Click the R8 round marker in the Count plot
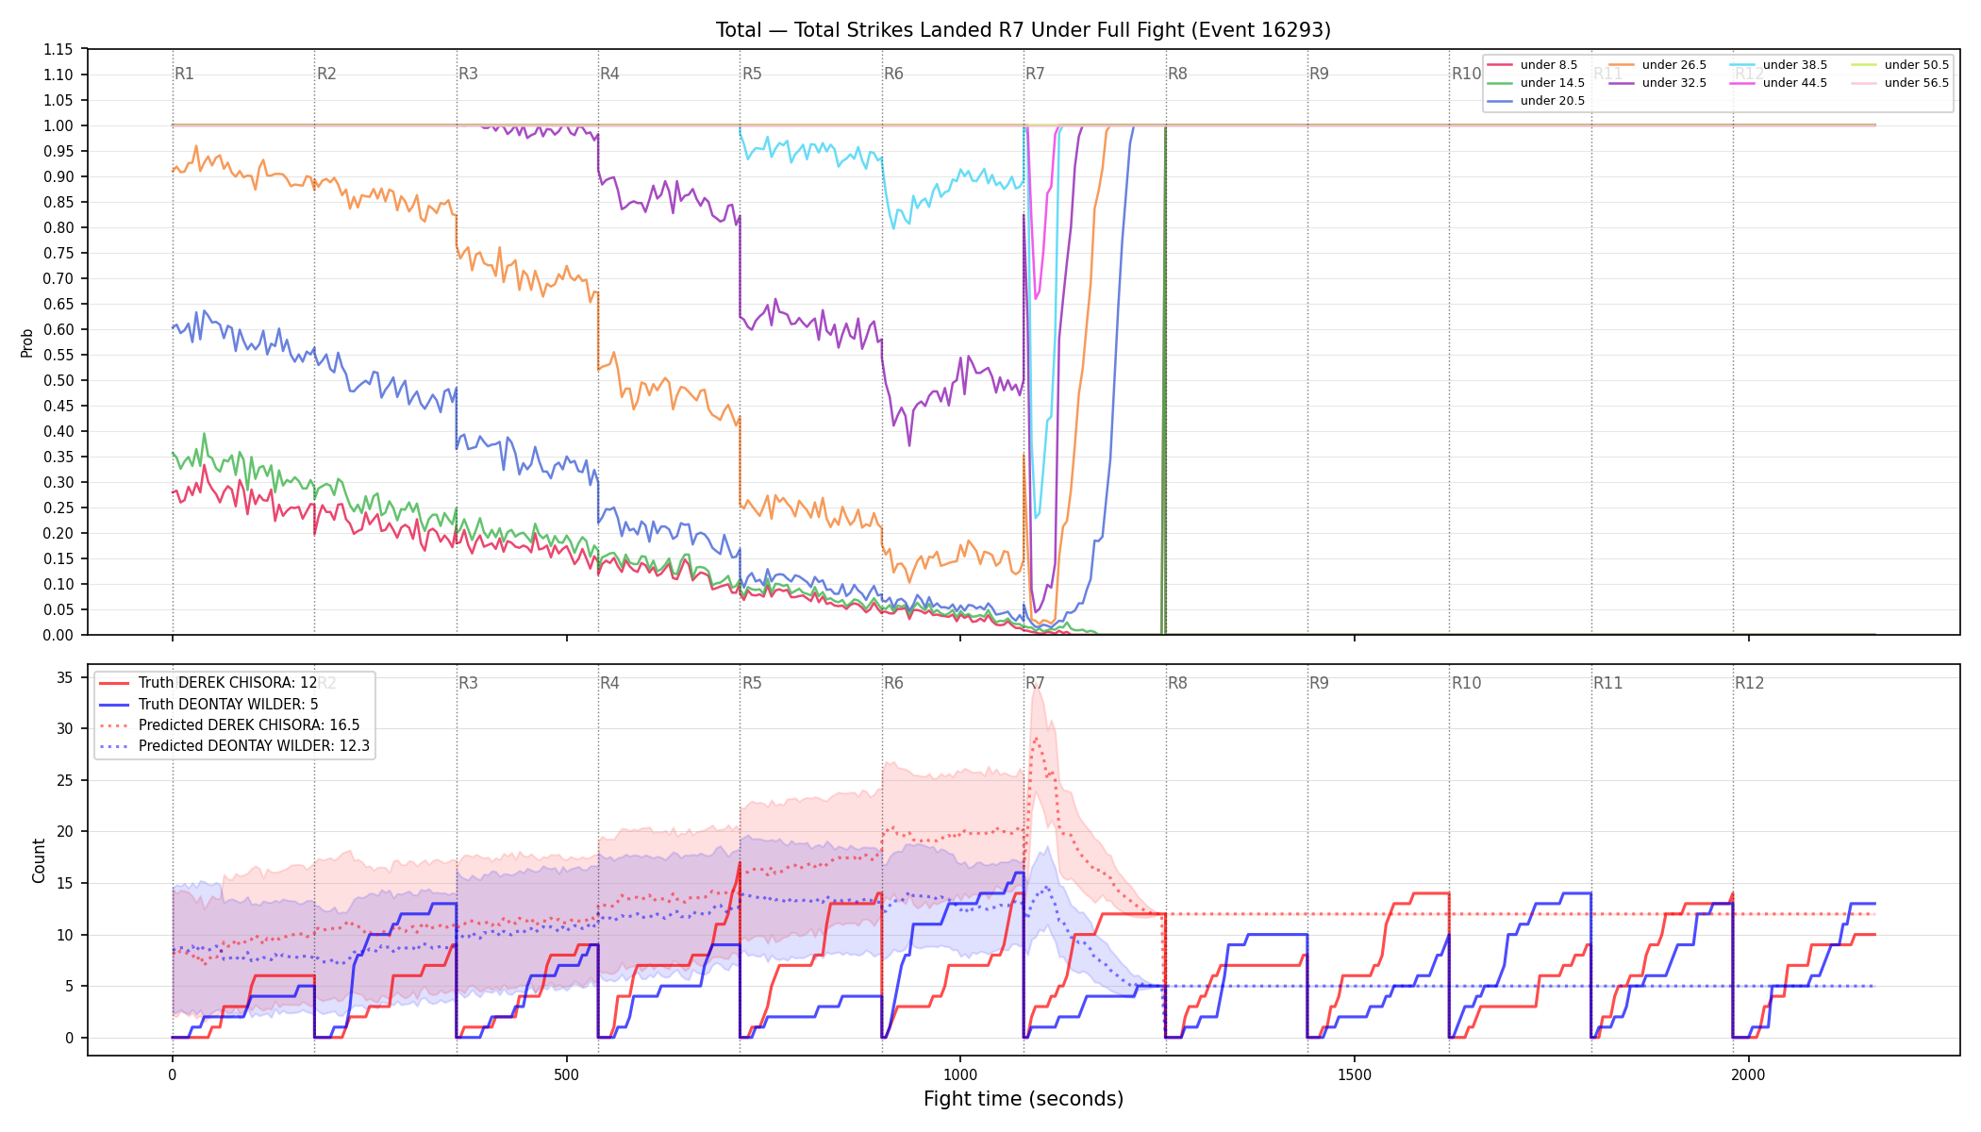Viewport: 1981px width, 1132px height. point(1177,683)
